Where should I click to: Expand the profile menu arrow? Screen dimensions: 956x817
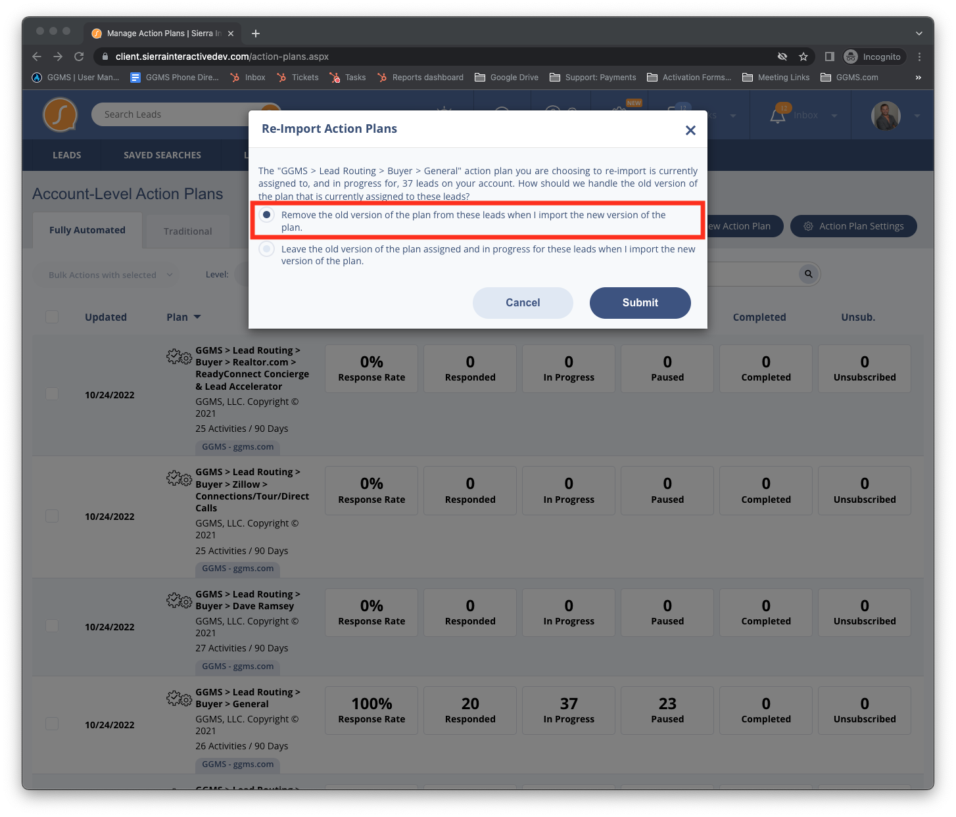point(917,116)
